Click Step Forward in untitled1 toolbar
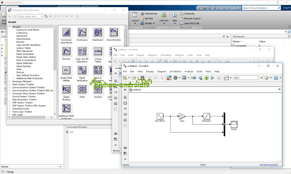291x174 pixels. coord(212,78)
